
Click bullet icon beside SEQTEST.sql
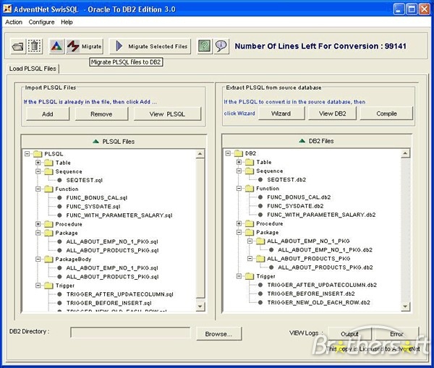(x=59, y=180)
